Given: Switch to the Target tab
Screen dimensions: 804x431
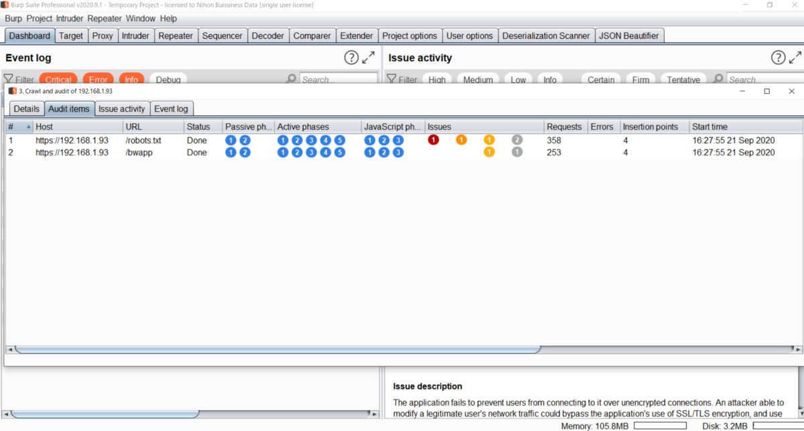Looking at the screenshot, I should pyautogui.click(x=71, y=35).
